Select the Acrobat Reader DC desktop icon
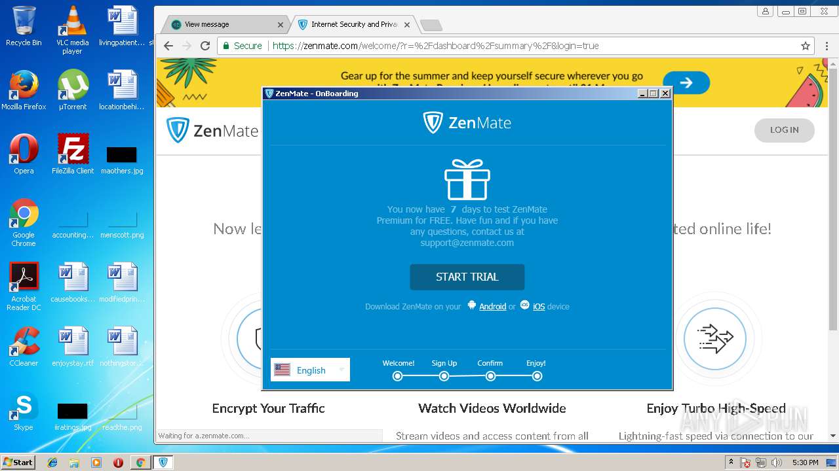The image size is (839, 471). point(24,287)
